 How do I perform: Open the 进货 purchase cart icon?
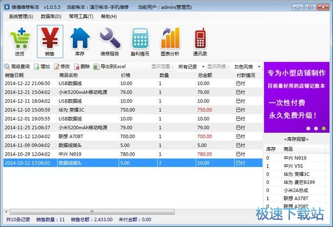coord(20,41)
